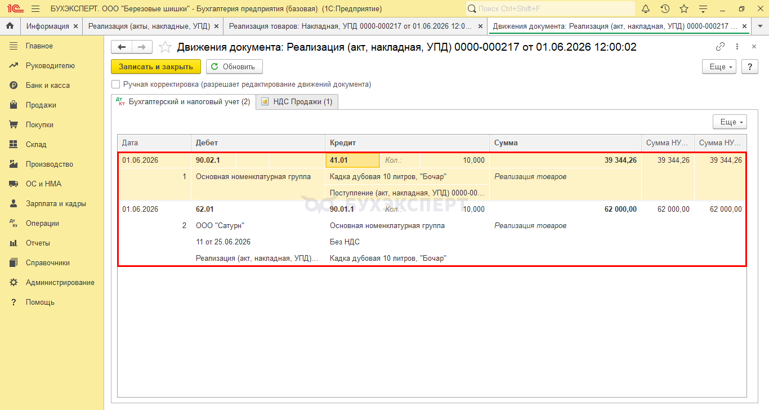The height and width of the screenshot is (410, 769).
Task: Switch to the Информация tab
Action: point(47,26)
